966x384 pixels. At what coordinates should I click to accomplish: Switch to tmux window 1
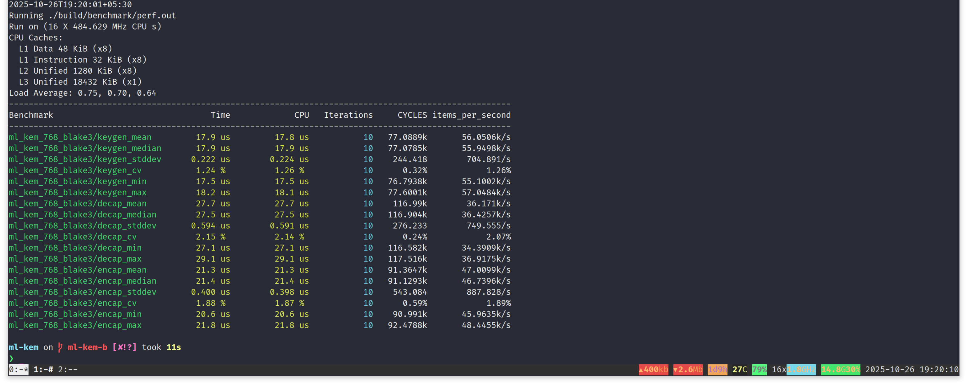click(x=43, y=369)
